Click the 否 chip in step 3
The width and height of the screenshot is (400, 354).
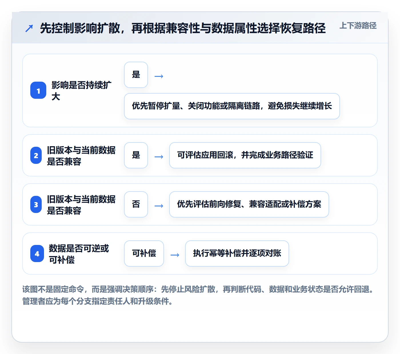pos(136,204)
